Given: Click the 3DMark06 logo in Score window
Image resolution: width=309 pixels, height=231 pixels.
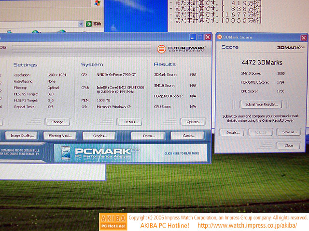Looking at the screenshot, I should pos(291,47).
